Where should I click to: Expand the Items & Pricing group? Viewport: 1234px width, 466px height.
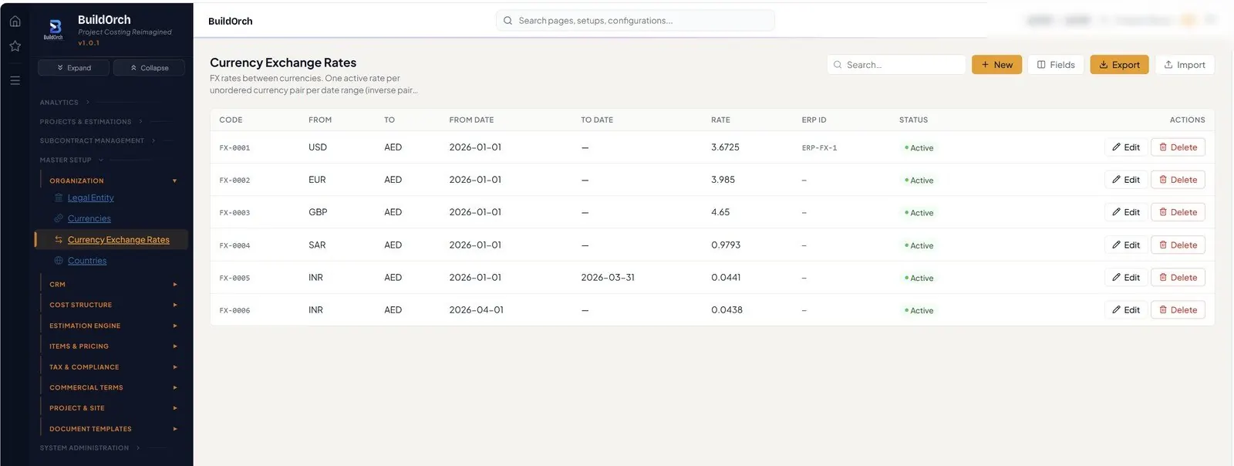coord(113,347)
